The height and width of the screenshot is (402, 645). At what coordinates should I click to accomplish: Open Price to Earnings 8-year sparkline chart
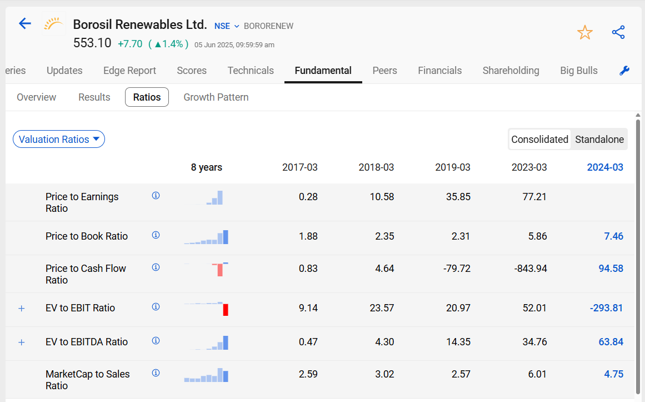pos(207,198)
